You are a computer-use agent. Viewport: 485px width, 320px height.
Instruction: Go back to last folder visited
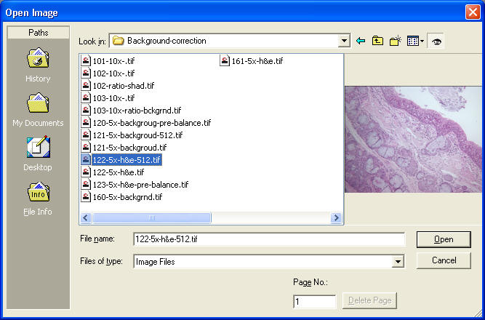coord(361,41)
